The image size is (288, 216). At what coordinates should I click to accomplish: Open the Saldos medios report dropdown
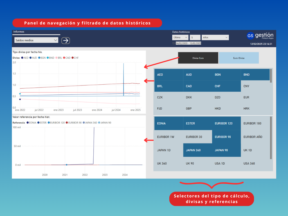[36, 40]
